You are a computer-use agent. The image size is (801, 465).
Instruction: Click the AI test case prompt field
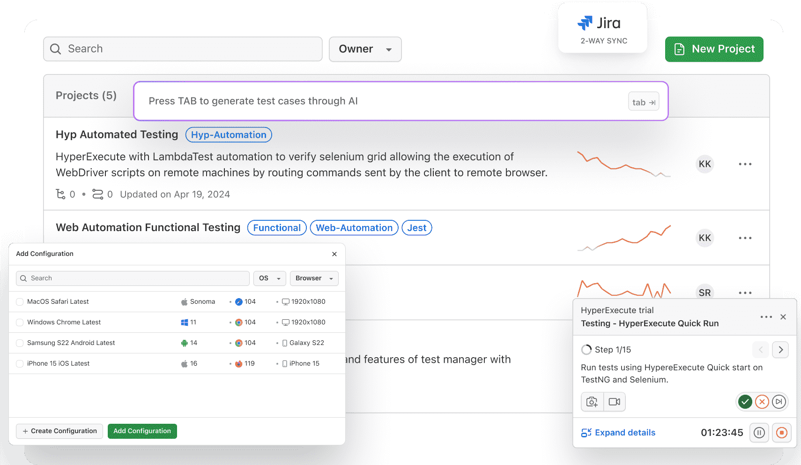[x=400, y=101]
